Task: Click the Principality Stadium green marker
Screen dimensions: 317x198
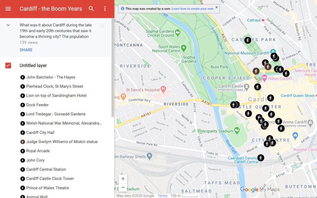Action: click(x=237, y=130)
